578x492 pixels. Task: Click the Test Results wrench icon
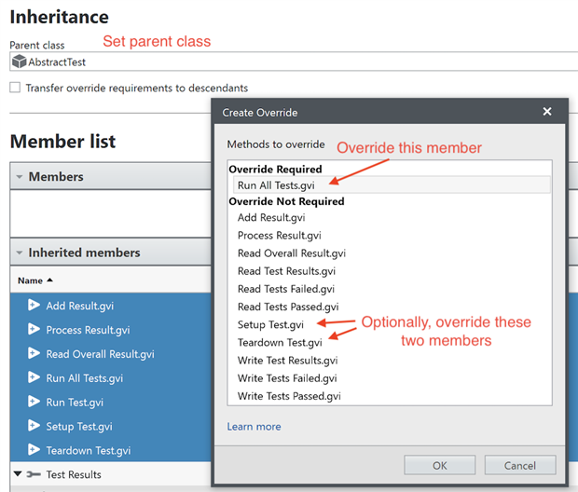(33, 475)
